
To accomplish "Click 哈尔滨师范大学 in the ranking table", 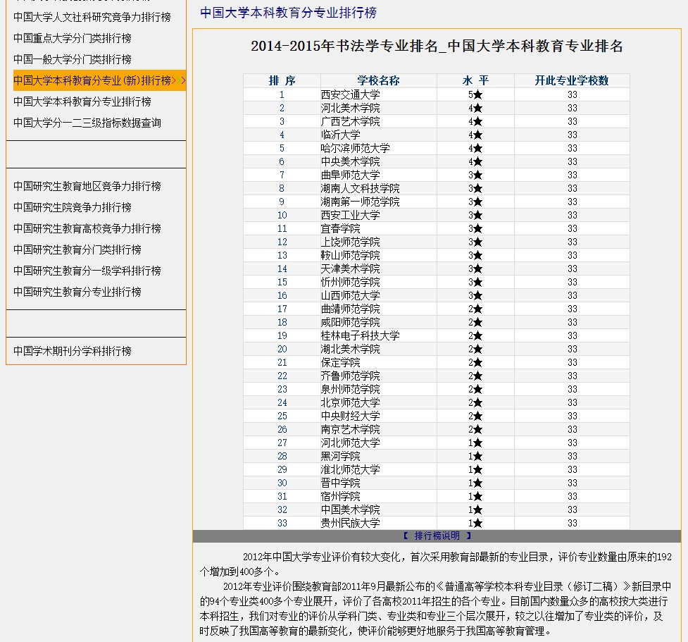I will coord(355,148).
